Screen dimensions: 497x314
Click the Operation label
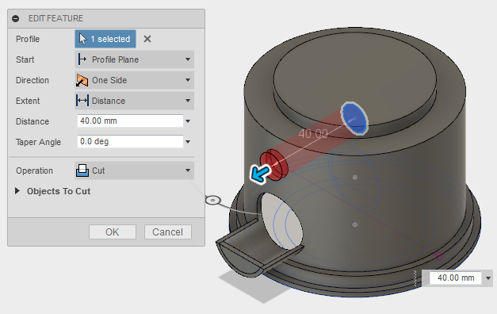pyautogui.click(x=34, y=170)
